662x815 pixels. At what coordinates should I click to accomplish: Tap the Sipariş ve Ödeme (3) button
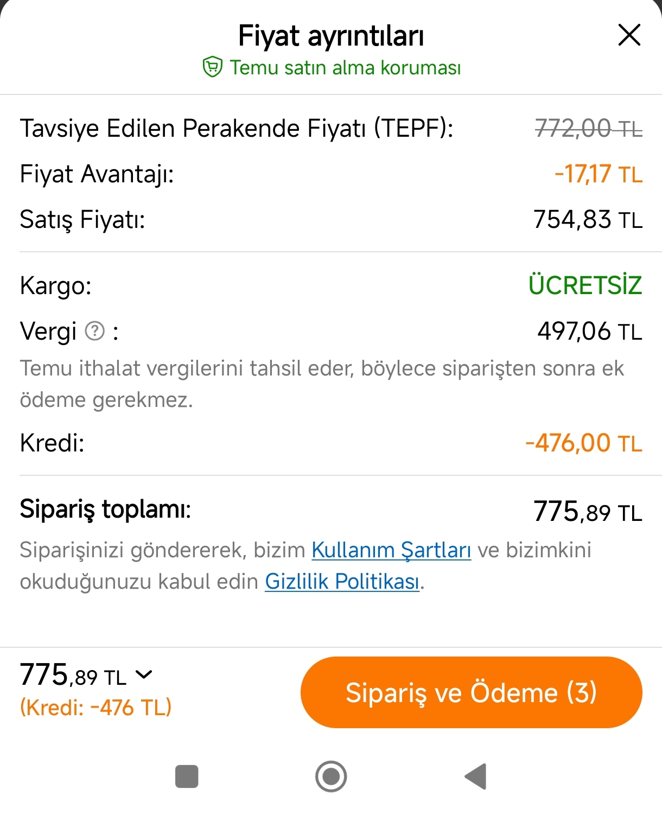coord(472,692)
